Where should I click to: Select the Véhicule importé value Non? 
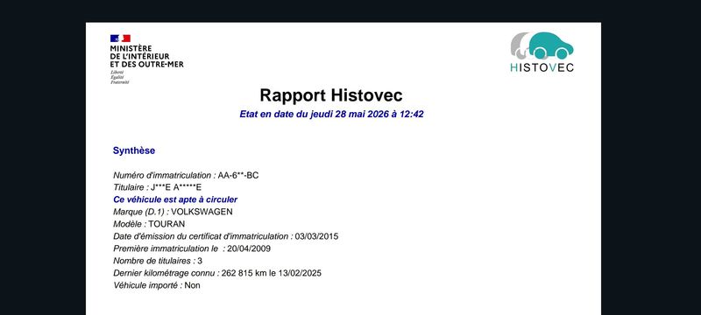pos(192,285)
